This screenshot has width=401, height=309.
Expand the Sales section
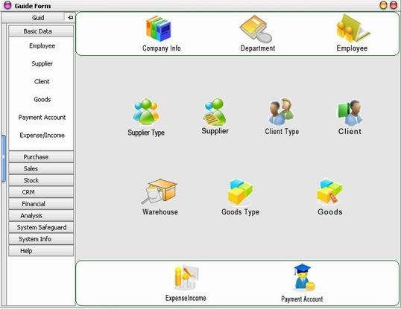coord(41,168)
